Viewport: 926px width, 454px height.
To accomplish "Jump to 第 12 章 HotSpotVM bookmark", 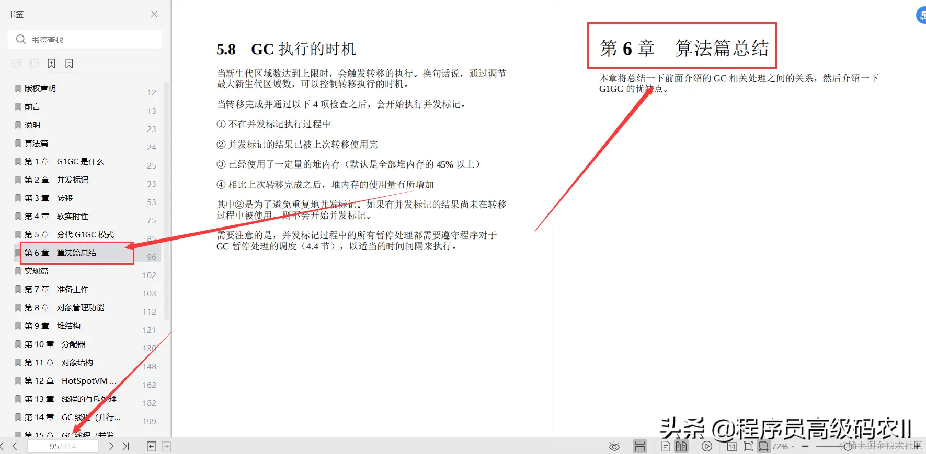I will click(x=70, y=380).
